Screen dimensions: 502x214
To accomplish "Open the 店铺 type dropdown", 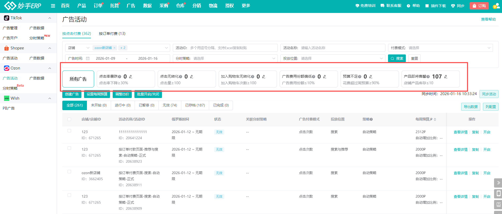I will pyautogui.click(x=79, y=48).
